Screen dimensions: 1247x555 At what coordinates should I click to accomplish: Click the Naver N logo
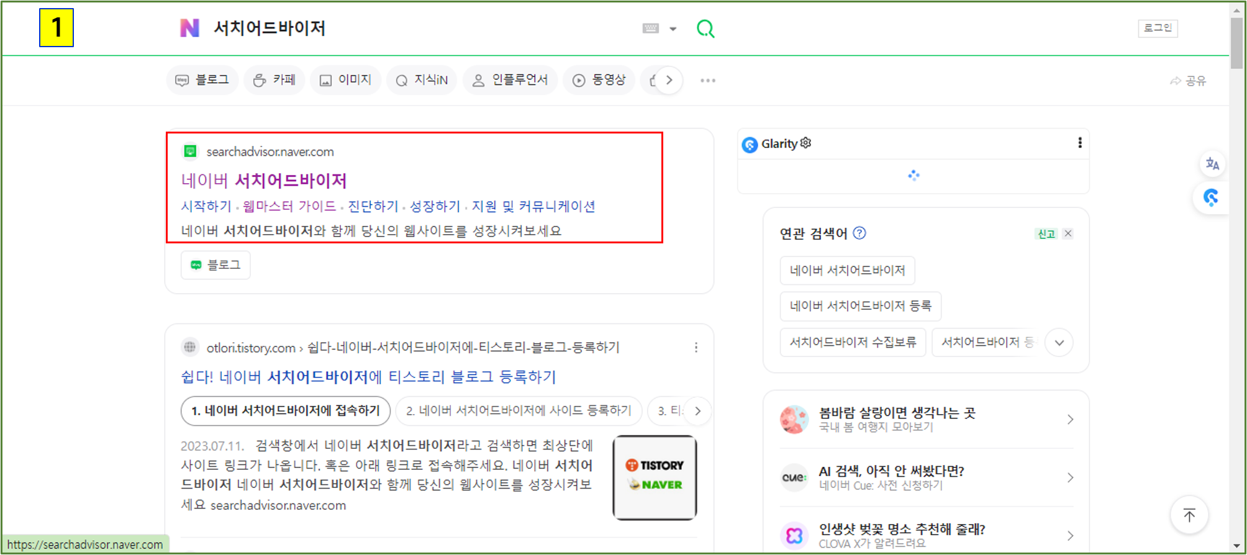point(189,28)
